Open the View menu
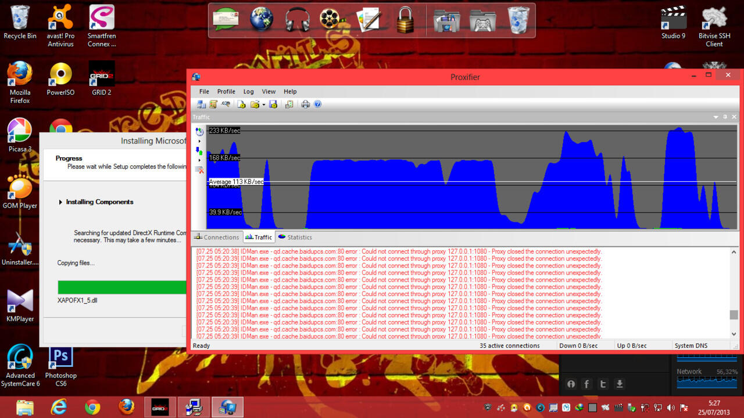Viewport: 744px width, 418px height. pos(269,92)
